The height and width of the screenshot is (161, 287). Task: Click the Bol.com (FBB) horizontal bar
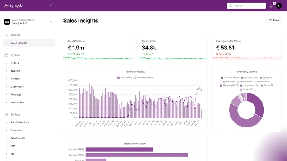[x=119, y=150]
